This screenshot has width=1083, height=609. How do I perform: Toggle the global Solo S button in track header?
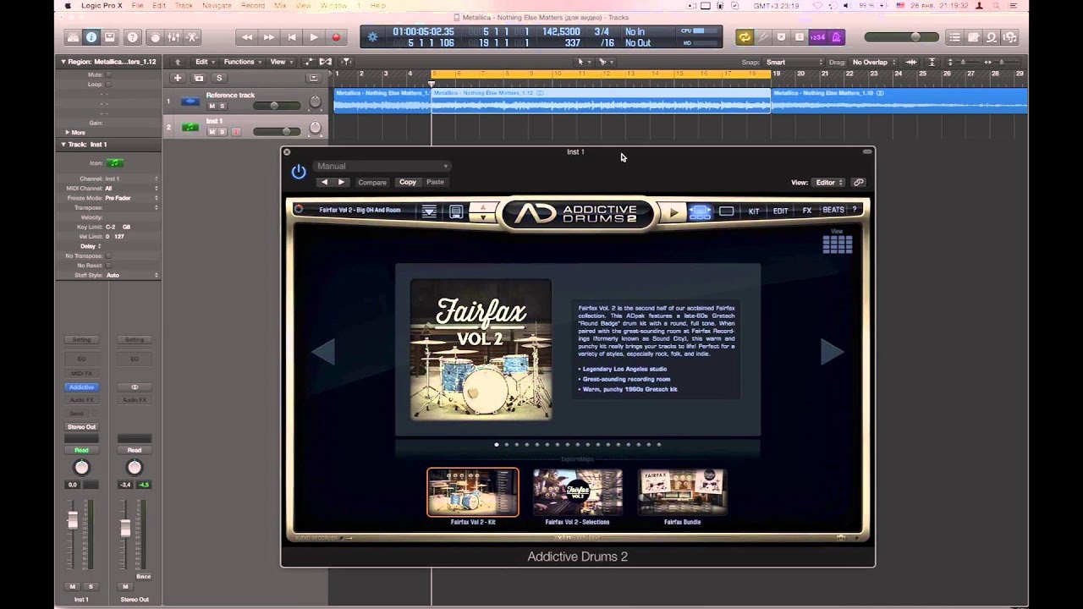pos(219,78)
